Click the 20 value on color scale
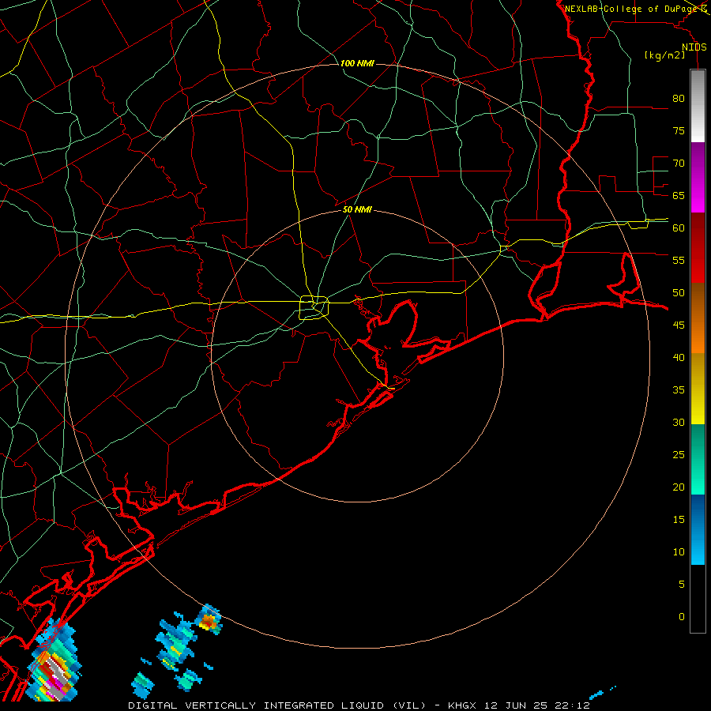The image size is (711, 711). click(679, 487)
